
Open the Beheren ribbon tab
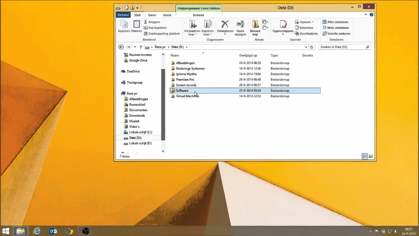(198, 15)
